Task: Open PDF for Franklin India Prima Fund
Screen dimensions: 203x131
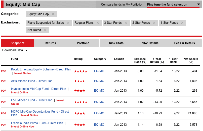Action: [x=4, y=125]
